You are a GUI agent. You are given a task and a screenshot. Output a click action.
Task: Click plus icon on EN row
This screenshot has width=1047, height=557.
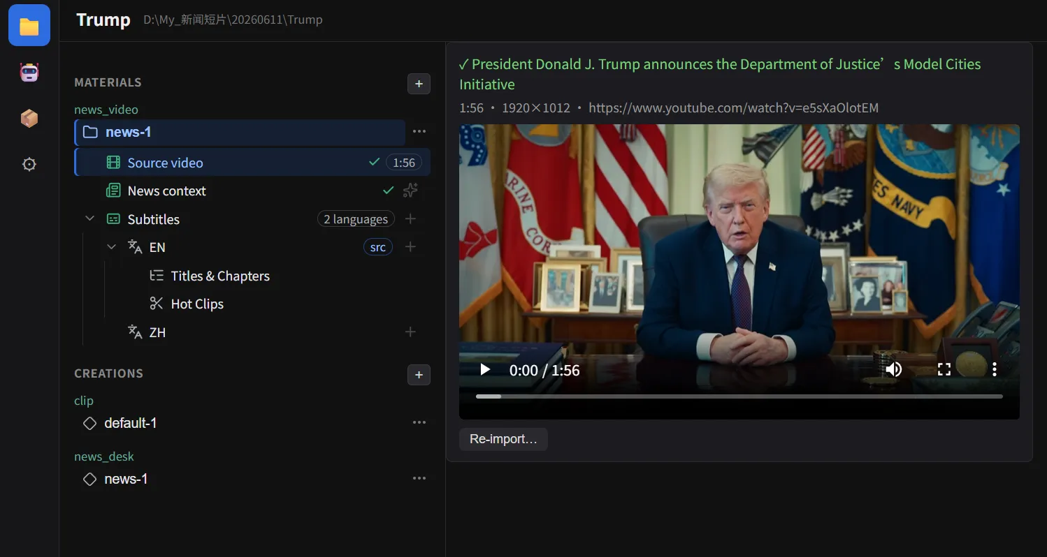pyautogui.click(x=410, y=247)
